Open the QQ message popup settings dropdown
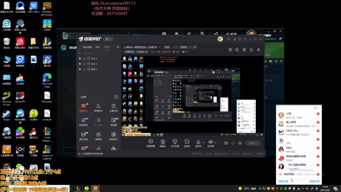This screenshot has width=341, height=192. point(316,108)
